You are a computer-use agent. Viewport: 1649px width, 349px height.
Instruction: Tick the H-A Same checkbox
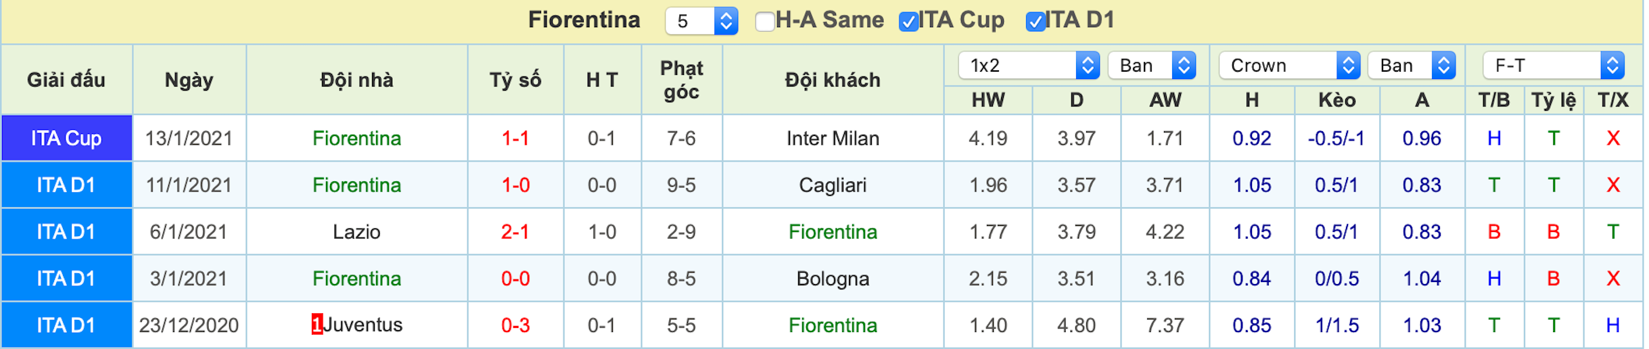click(764, 22)
